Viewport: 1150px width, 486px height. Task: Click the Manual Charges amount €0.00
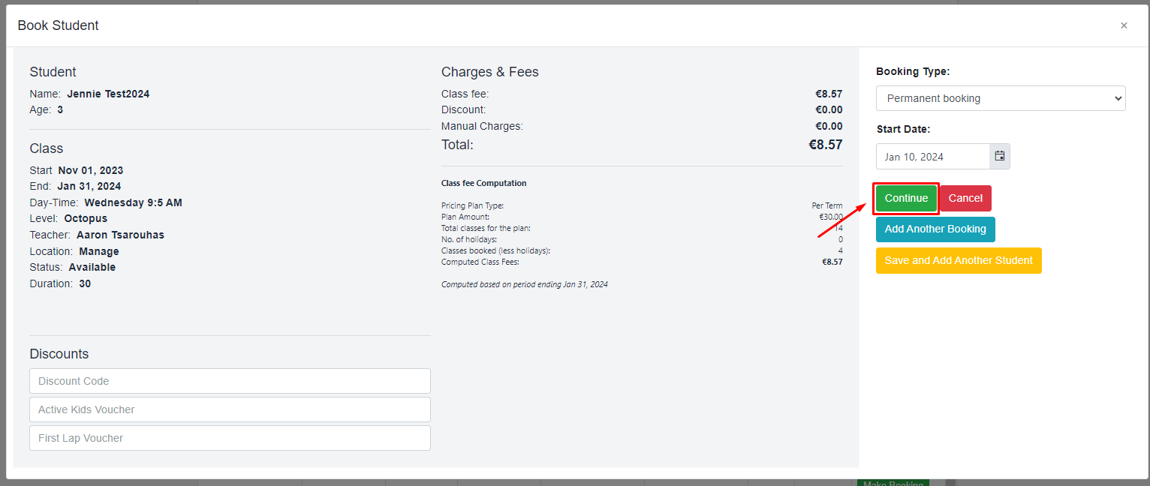click(829, 126)
